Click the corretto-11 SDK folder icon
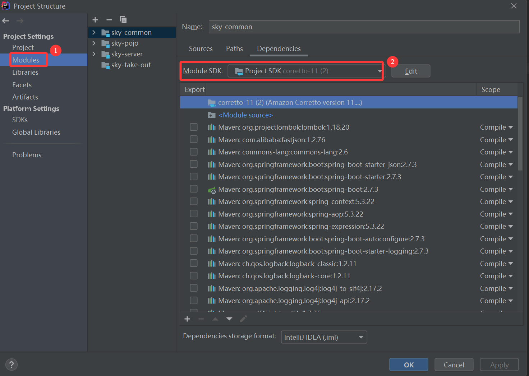Image resolution: width=529 pixels, height=376 pixels. 212,103
